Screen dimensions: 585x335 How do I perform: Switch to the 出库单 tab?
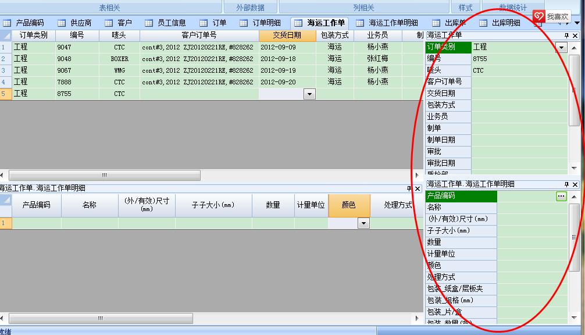(x=447, y=23)
